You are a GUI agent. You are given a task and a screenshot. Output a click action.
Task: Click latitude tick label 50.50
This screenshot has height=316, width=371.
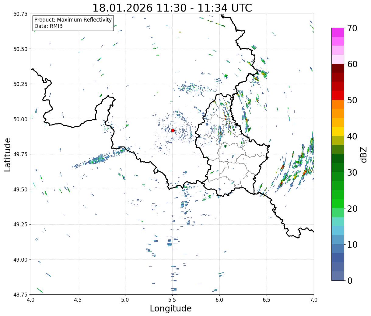point(20,49)
